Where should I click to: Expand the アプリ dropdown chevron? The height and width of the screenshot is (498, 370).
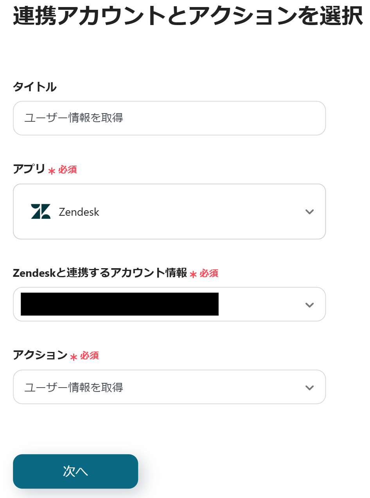click(x=309, y=212)
